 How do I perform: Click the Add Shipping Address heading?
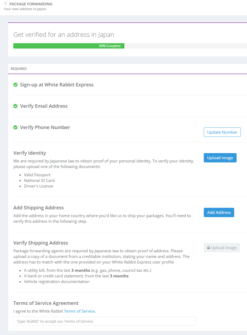pyautogui.click(x=38, y=208)
